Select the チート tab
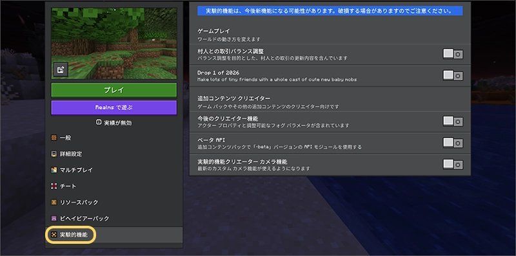This screenshot has height=256, width=516. point(114,186)
